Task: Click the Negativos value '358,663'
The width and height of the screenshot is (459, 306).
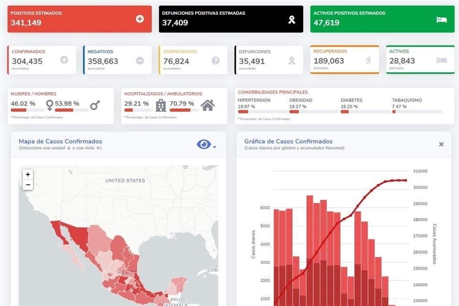Action: 103,61
